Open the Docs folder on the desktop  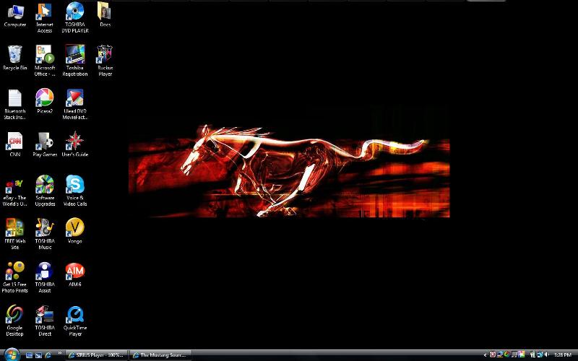105,12
